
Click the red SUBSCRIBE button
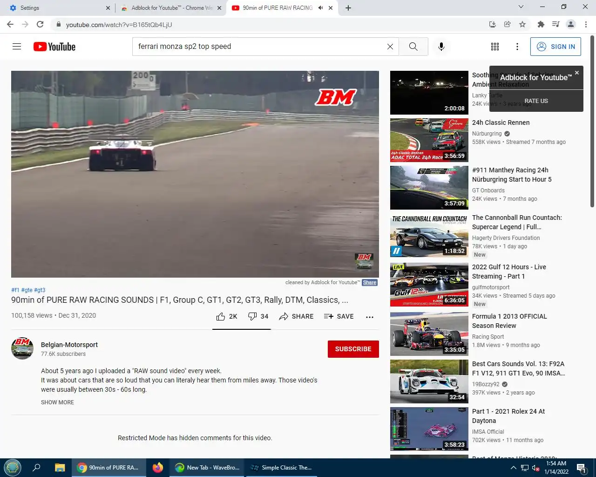coord(353,349)
